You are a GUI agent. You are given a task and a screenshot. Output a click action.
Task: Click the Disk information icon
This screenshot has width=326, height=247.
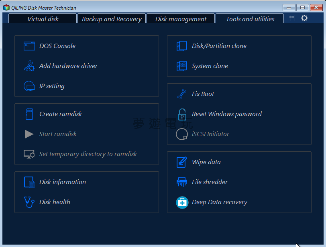point(29,182)
